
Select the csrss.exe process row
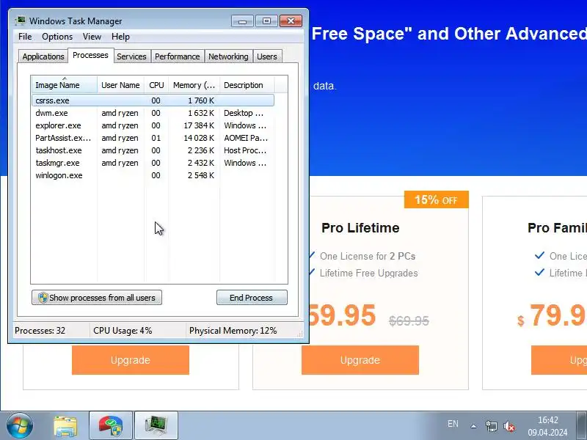pyautogui.click(x=153, y=100)
